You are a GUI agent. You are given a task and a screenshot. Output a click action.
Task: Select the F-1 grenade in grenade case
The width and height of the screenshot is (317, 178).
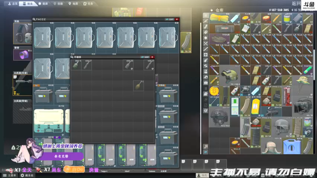[x=138, y=85]
